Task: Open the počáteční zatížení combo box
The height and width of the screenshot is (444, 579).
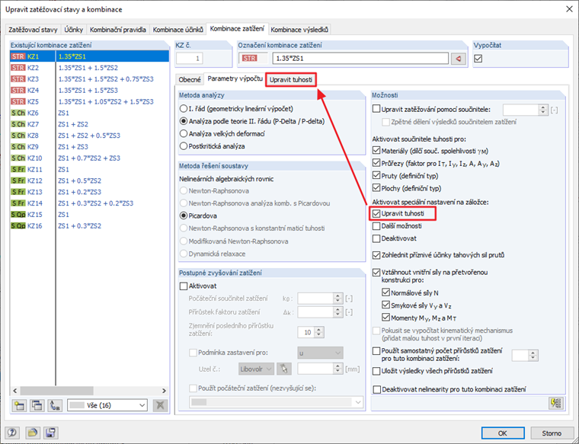Action: pyautogui.click(x=277, y=402)
